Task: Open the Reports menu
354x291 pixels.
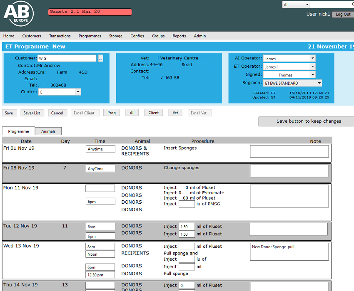Action: [x=179, y=36]
